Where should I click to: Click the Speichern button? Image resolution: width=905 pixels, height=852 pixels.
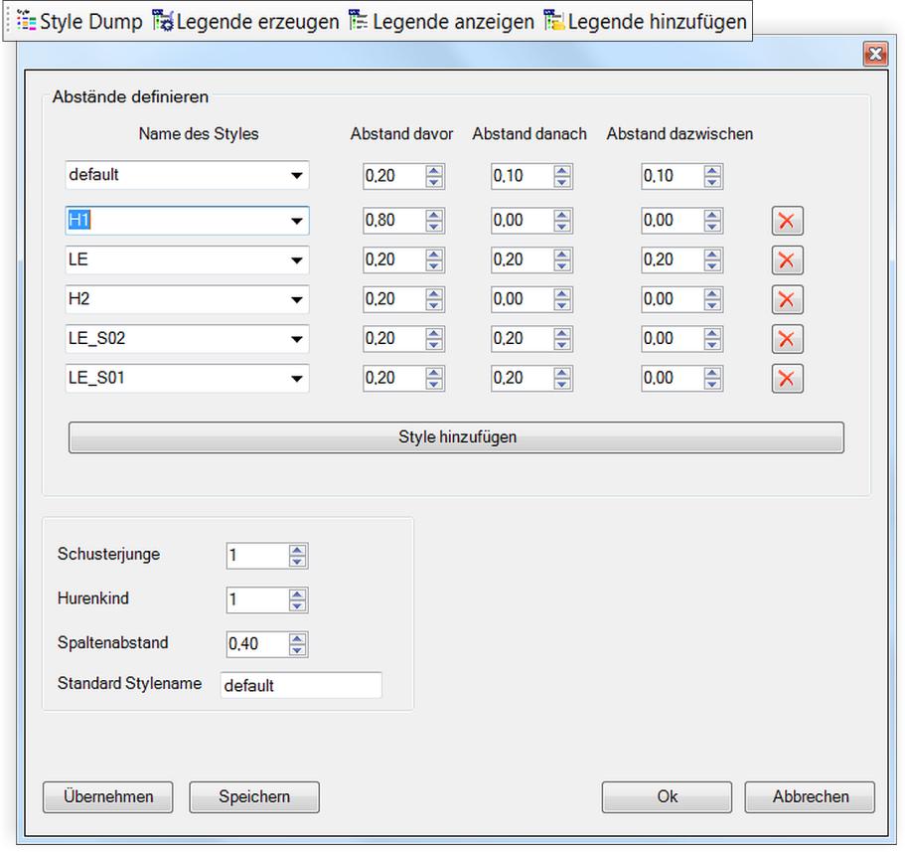[254, 796]
